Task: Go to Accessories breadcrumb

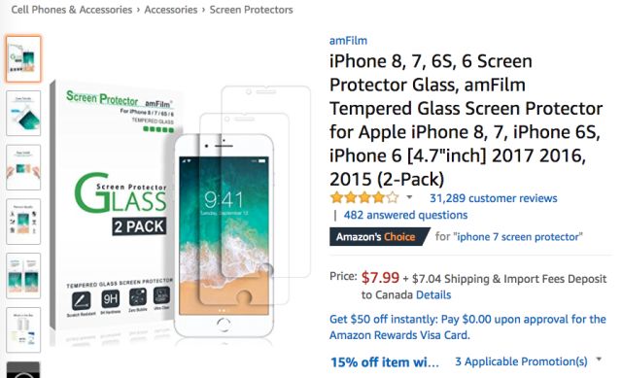Action: tap(171, 10)
